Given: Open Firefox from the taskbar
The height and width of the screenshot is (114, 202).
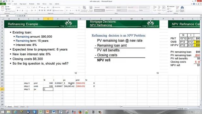Looking at the screenshot, I should [x=80, y=112].
